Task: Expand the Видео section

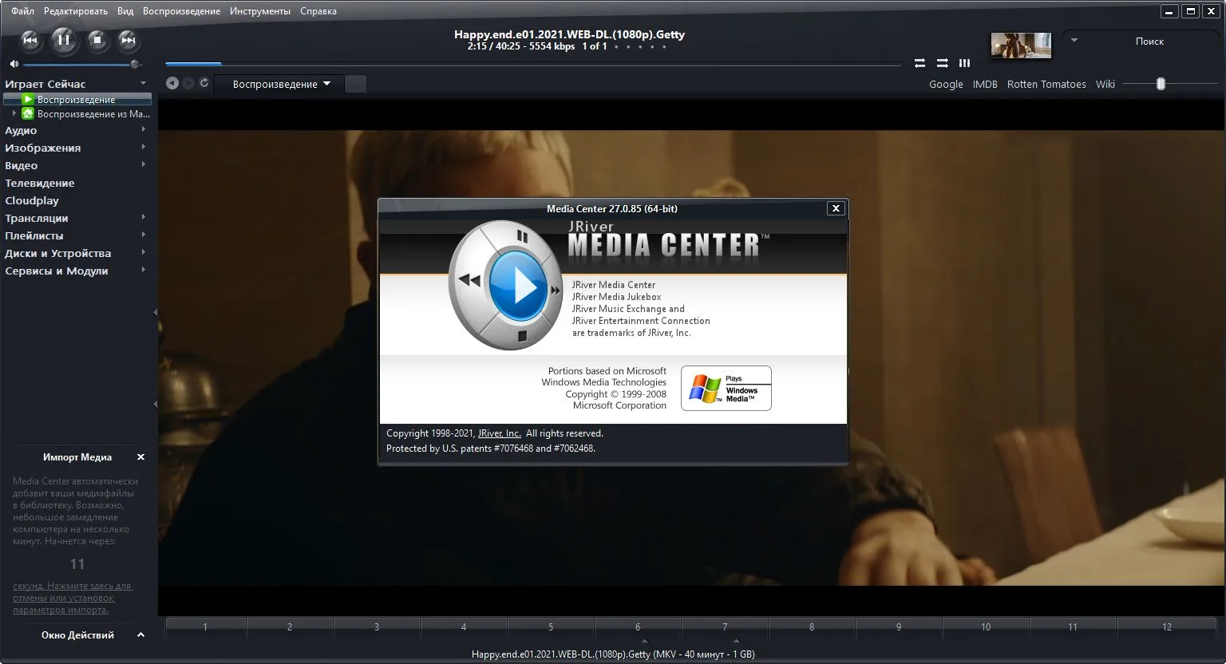Action: 144,164
